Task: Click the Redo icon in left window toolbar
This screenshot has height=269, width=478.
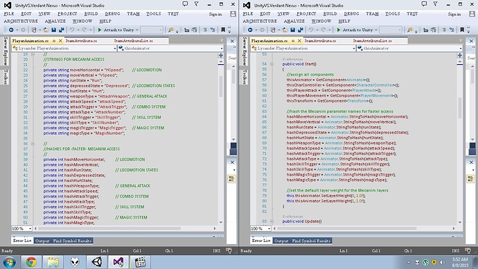Action: (84, 30)
